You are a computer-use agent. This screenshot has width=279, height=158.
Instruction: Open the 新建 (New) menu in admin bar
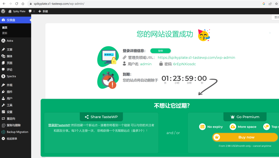pyautogui.click(x=43, y=11)
